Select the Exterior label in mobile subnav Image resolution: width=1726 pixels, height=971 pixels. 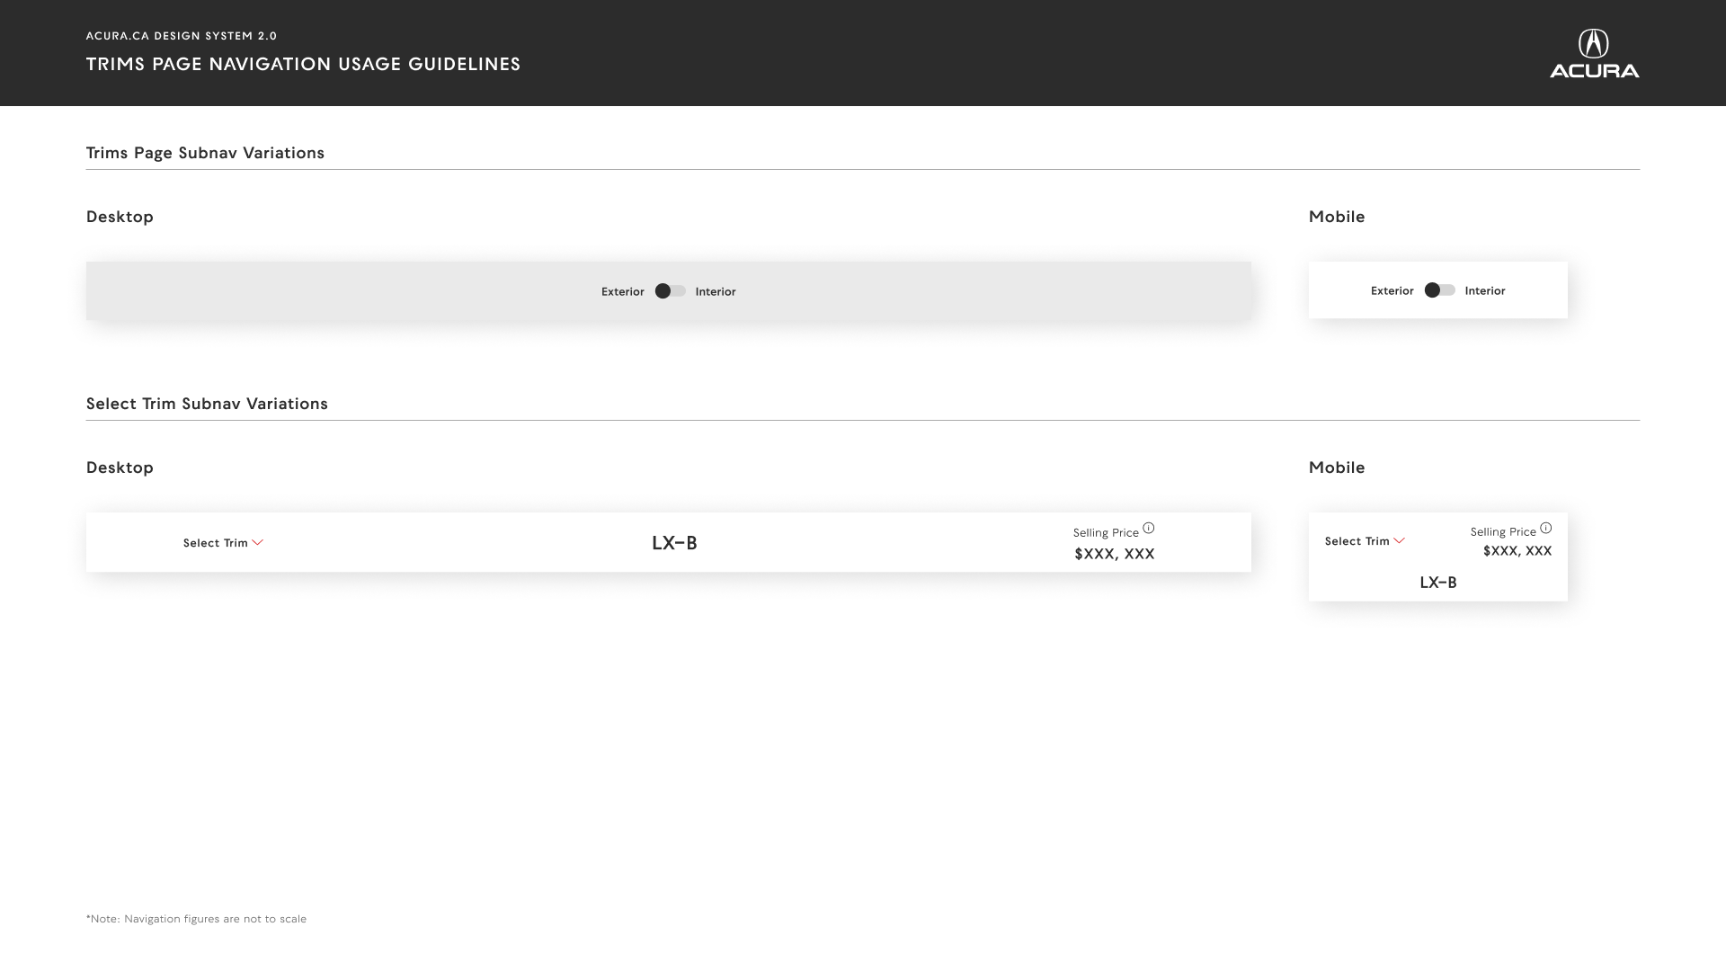(x=1392, y=290)
